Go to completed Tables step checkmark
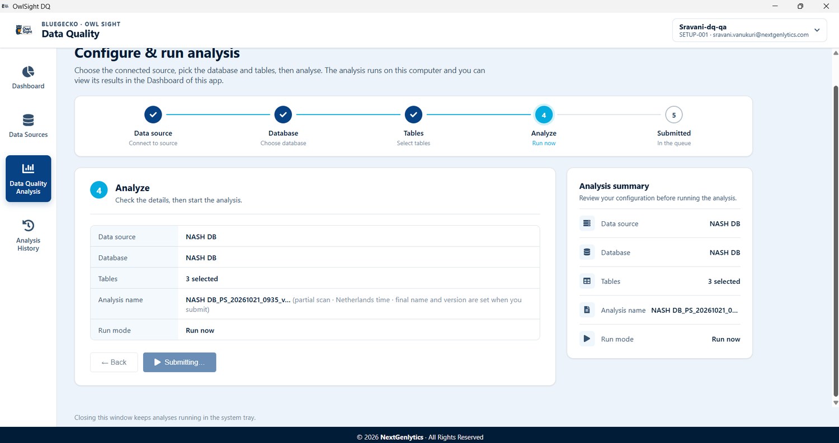 click(413, 115)
